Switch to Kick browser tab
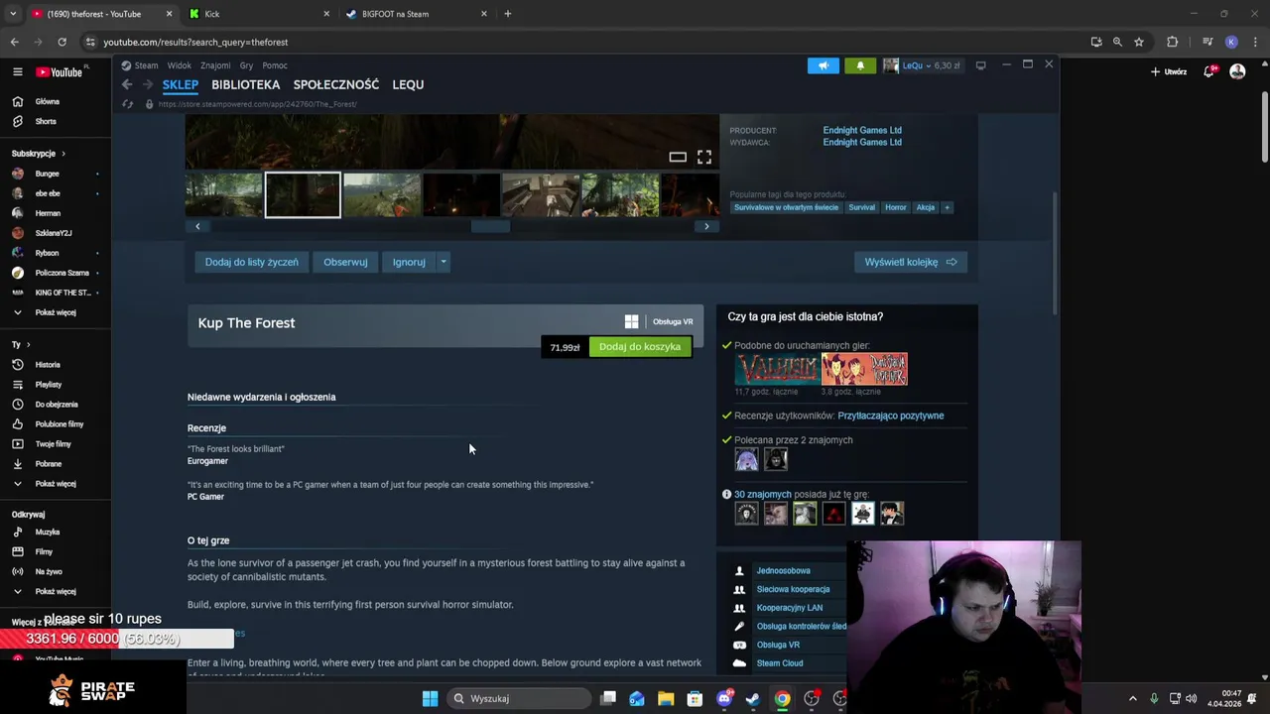The image size is (1270, 714). click(x=257, y=14)
